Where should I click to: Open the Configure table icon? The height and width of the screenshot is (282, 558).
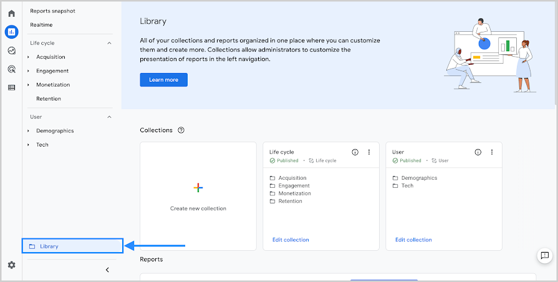[11, 87]
